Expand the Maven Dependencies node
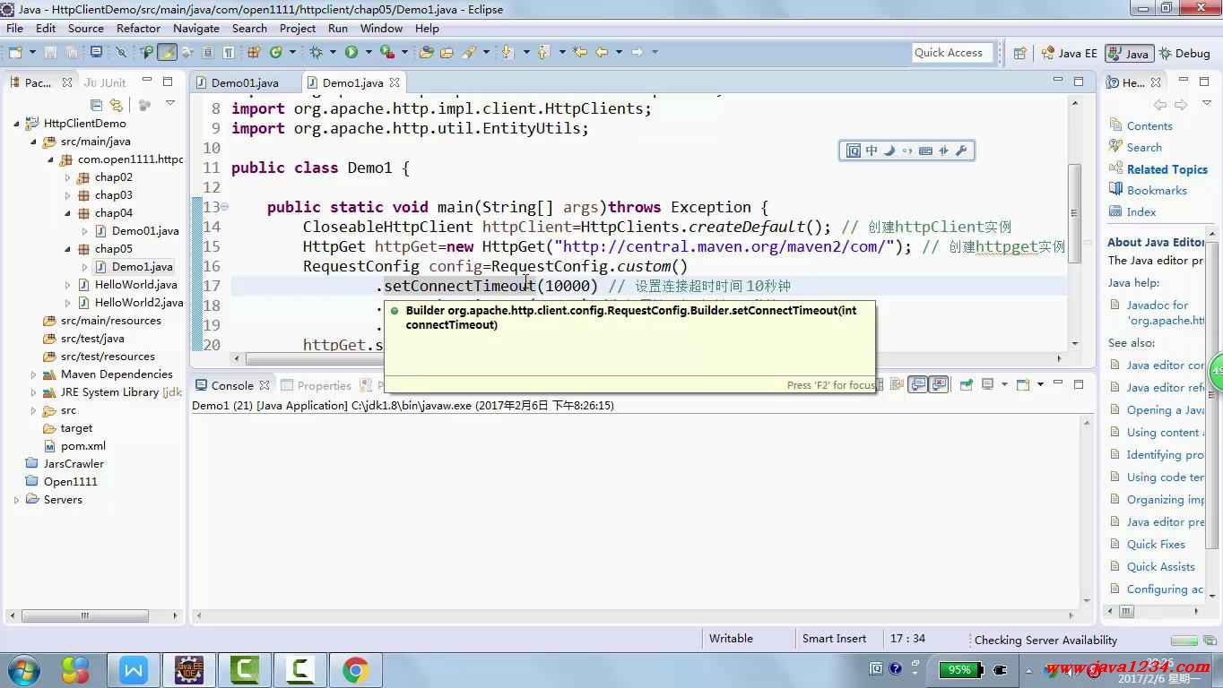The width and height of the screenshot is (1223, 688). pos(33,374)
